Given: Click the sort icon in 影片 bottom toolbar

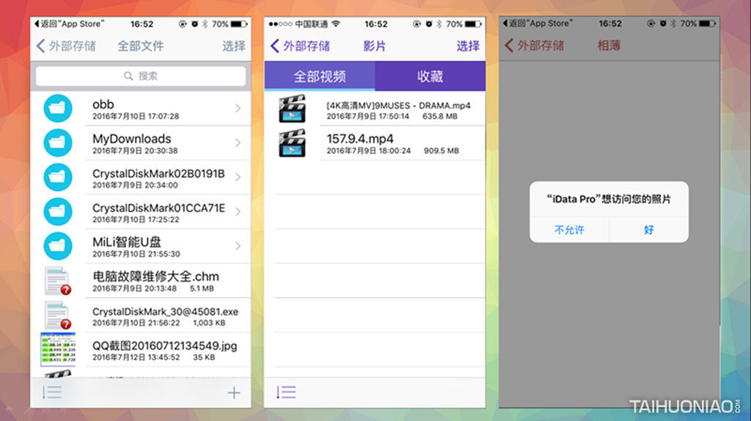Looking at the screenshot, I should tap(286, 392).
